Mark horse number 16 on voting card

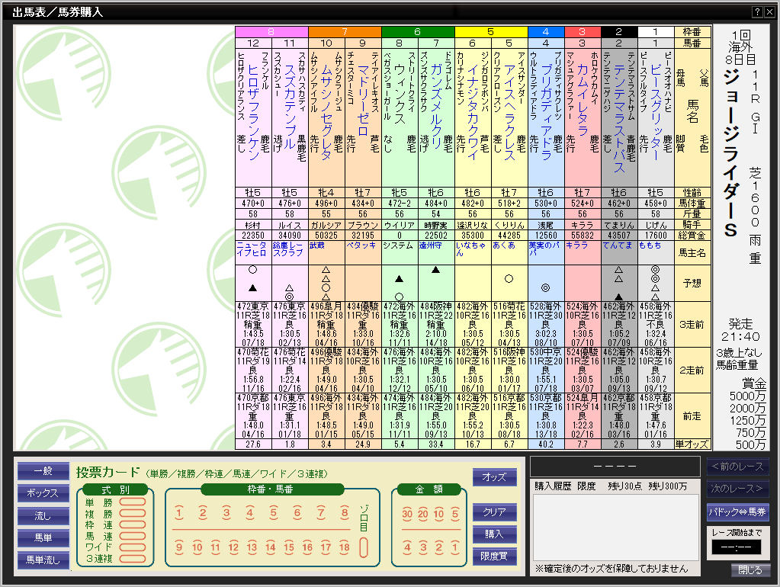307,547
